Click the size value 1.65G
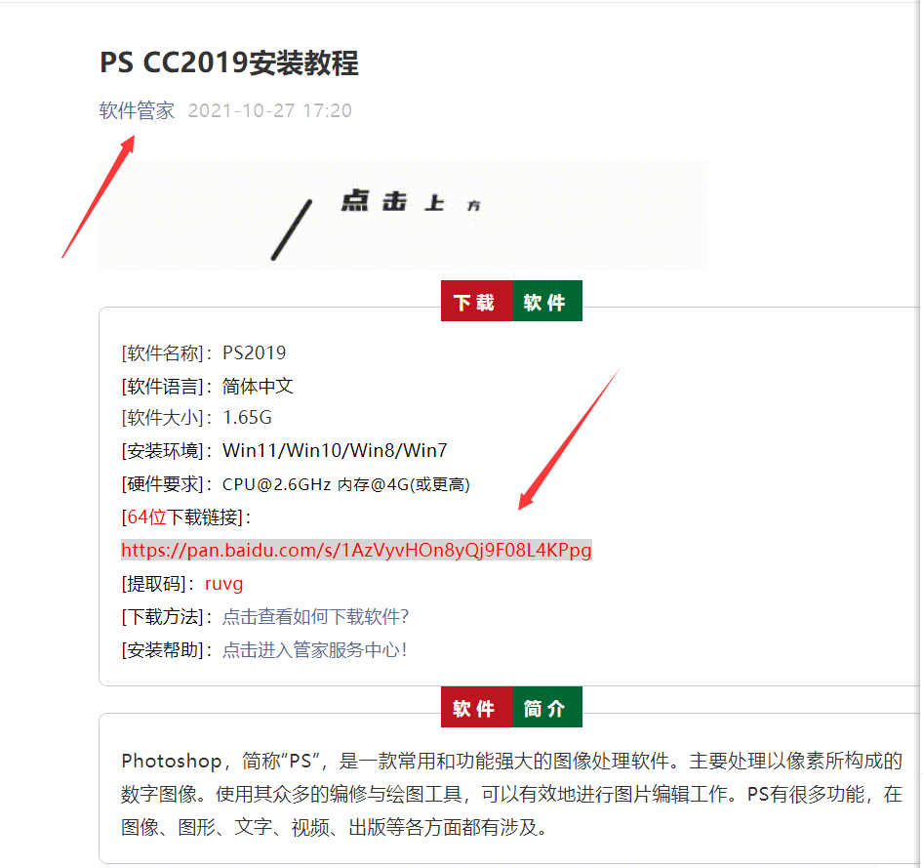 [x=247, y=418]
